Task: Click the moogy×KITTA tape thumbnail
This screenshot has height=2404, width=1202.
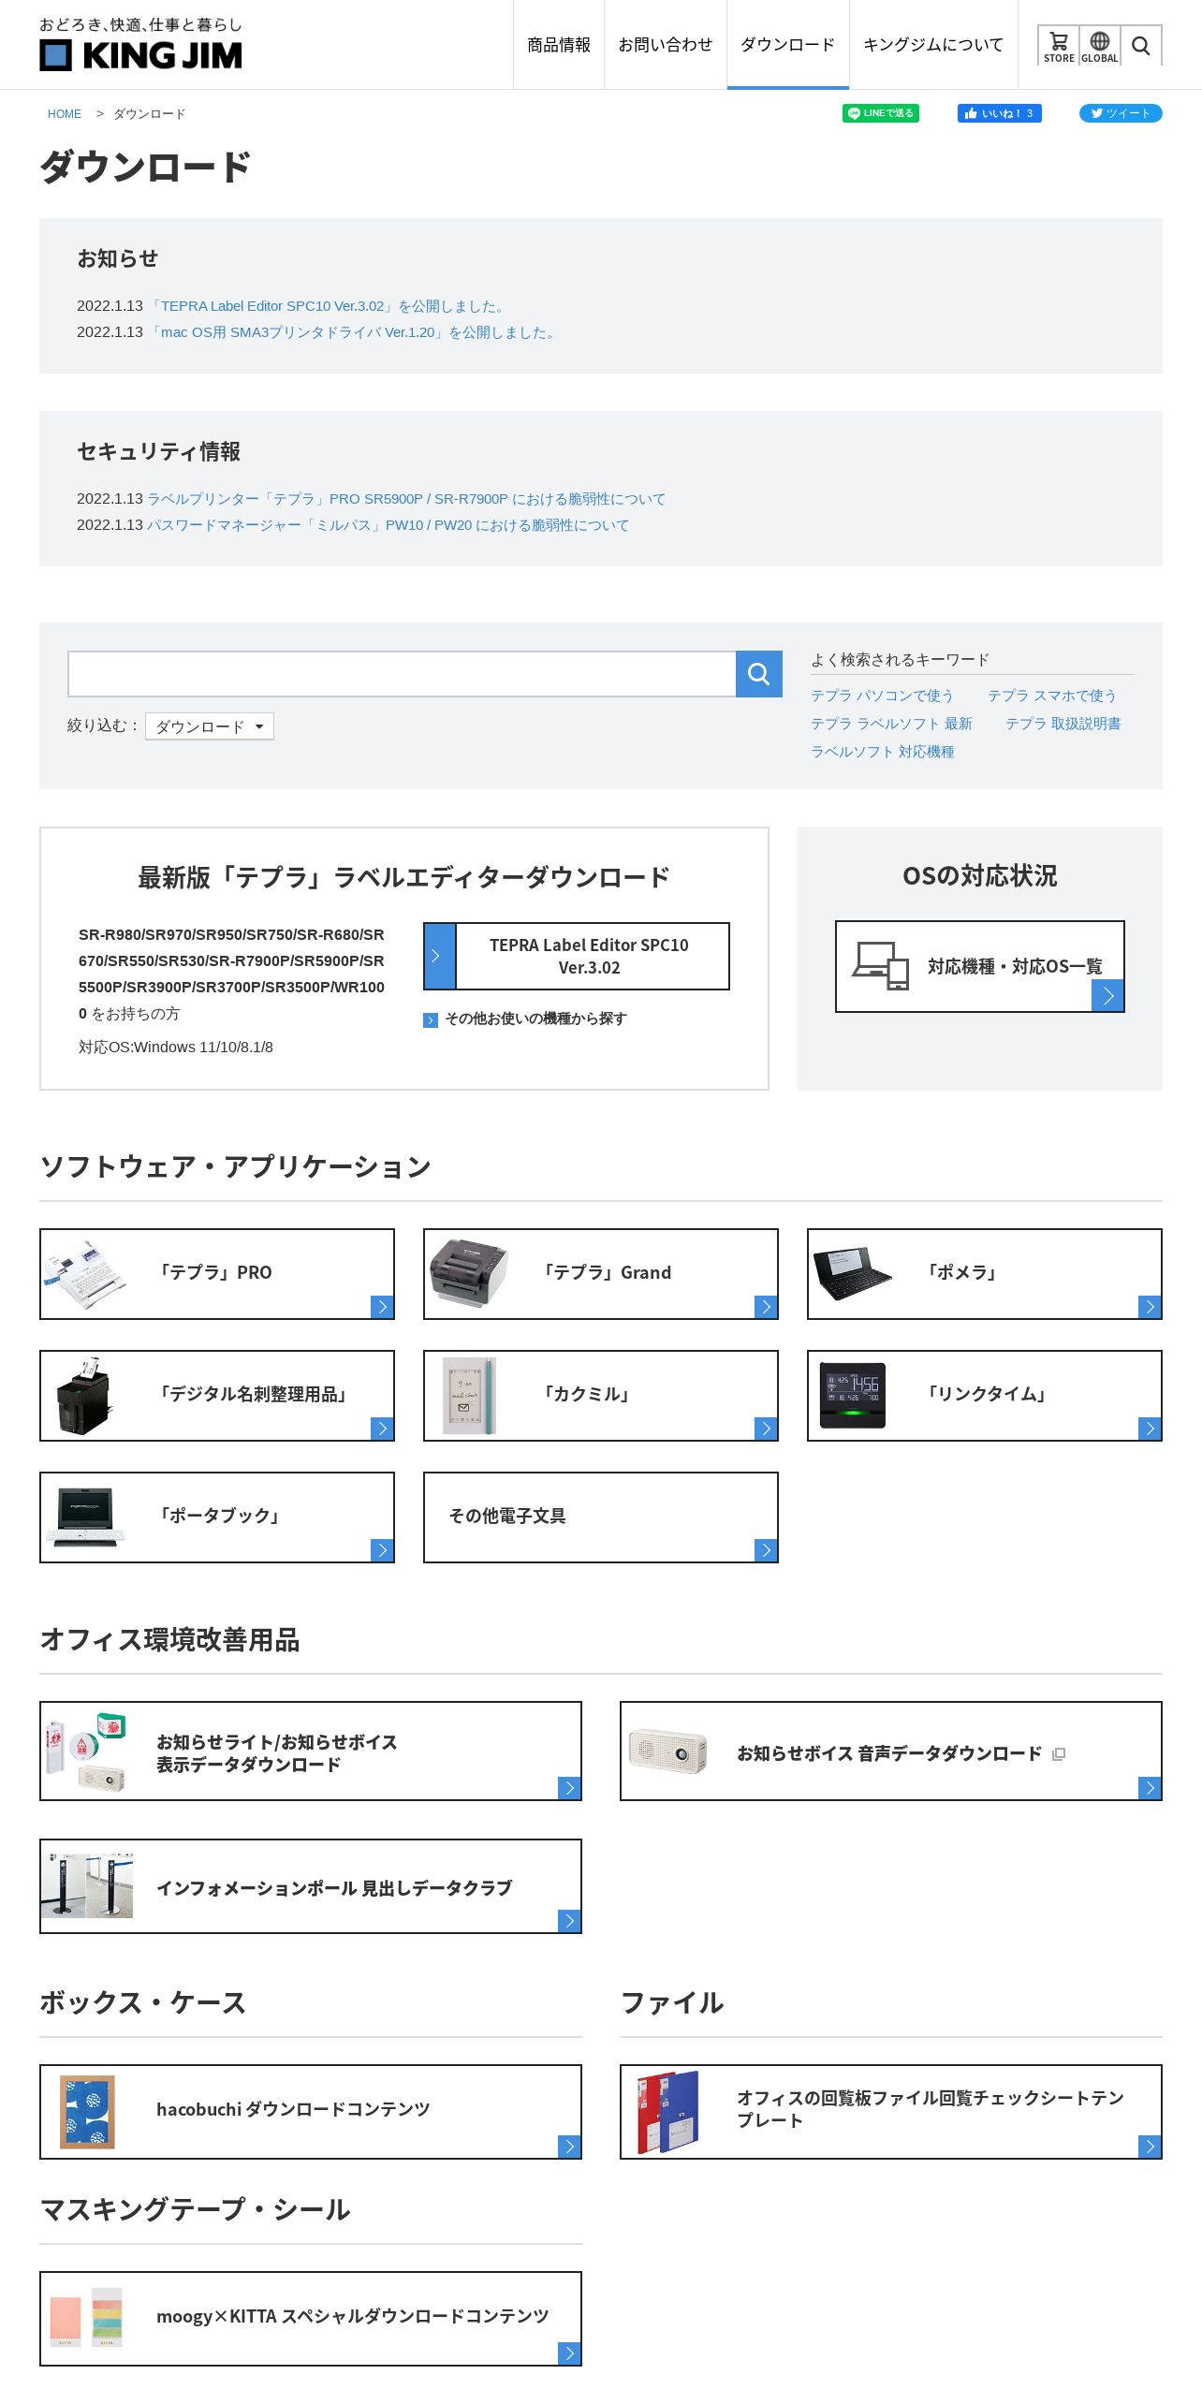Action: coord(86,2318)
